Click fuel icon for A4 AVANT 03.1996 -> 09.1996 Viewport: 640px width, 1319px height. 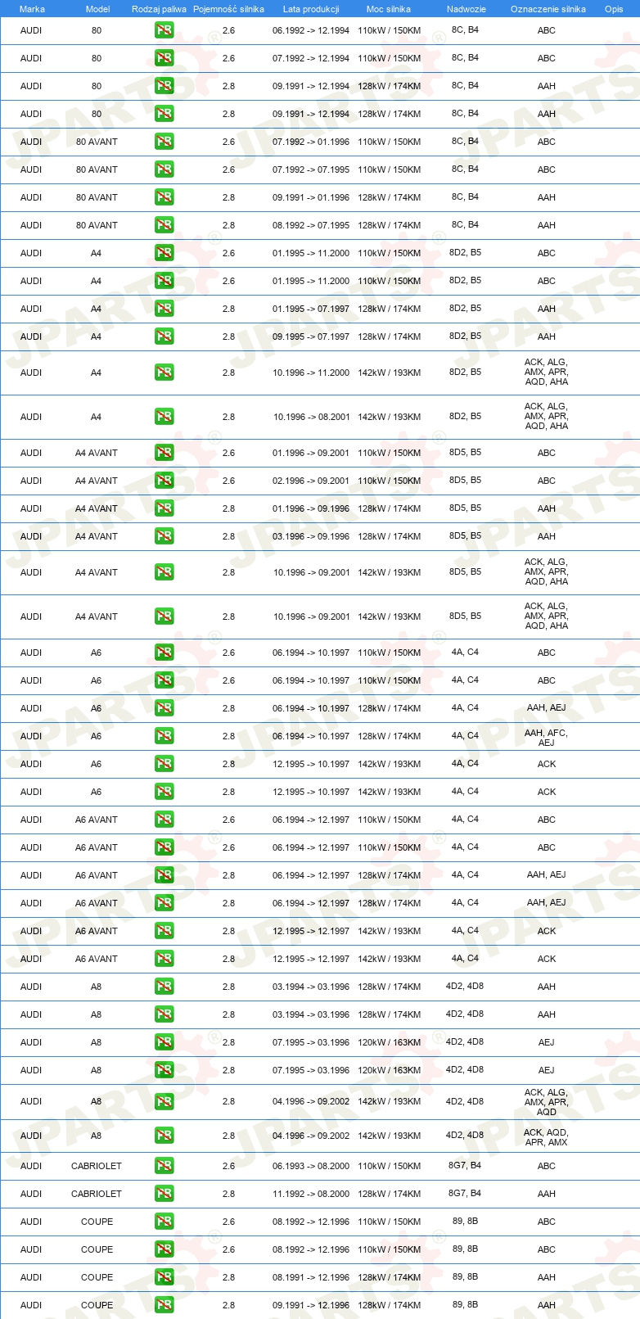(x=165, y=536)
